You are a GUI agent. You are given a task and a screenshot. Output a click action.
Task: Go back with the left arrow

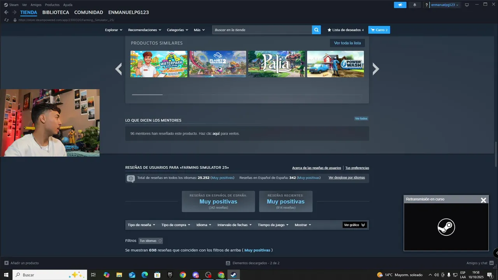pyautogui.click(x=6, y=12)
